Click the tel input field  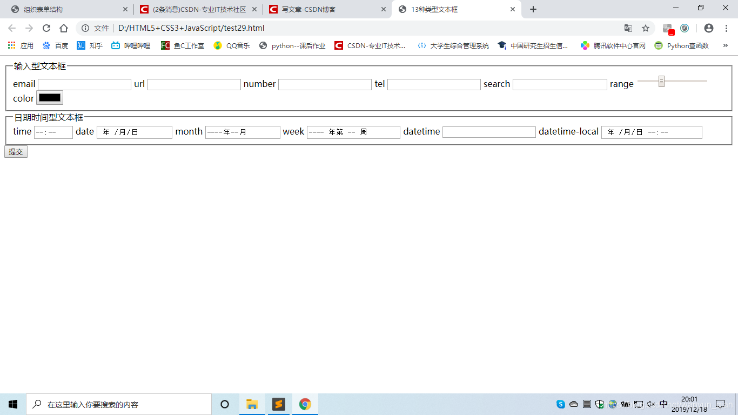pos(434,84)
